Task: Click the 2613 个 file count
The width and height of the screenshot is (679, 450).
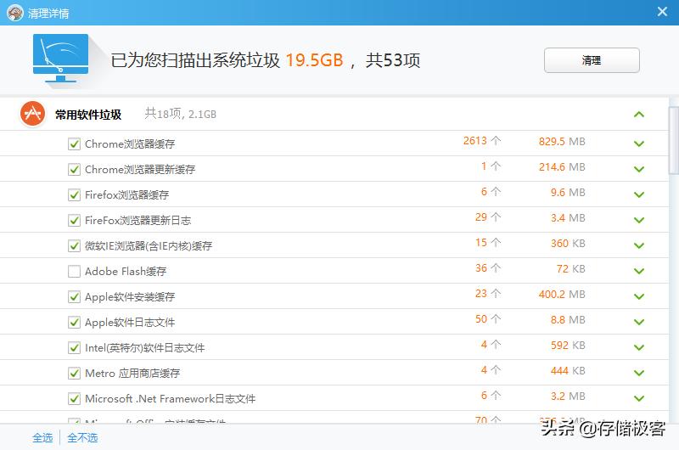Action: click(x=482, y=141)
